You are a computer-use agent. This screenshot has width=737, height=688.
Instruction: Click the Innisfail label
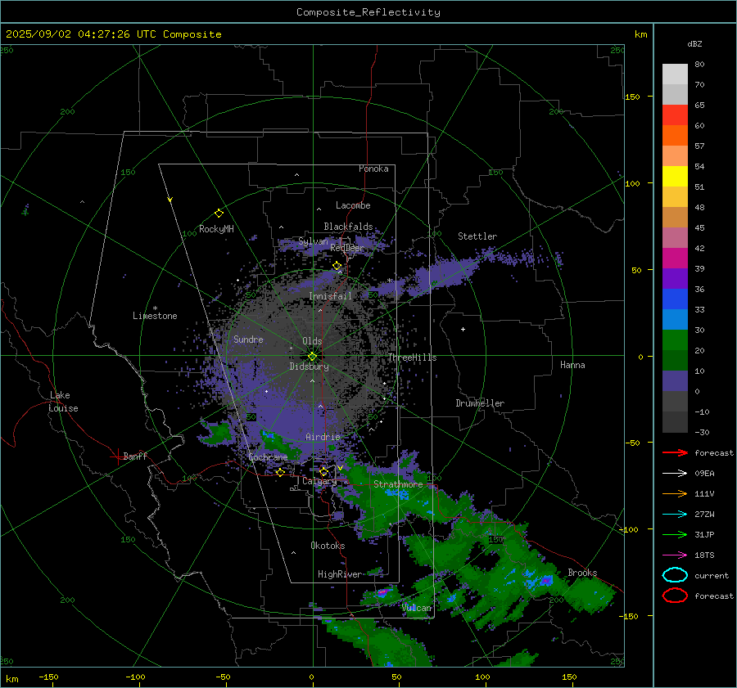(330, 296)
